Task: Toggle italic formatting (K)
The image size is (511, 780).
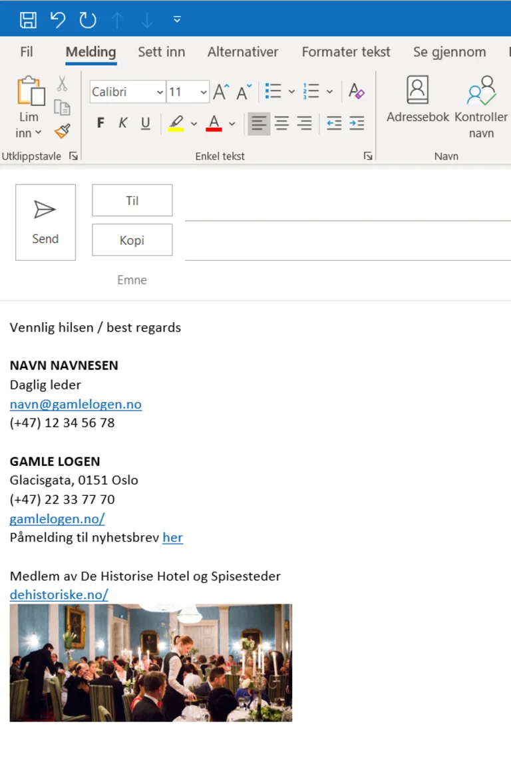Action: (123, 123)
